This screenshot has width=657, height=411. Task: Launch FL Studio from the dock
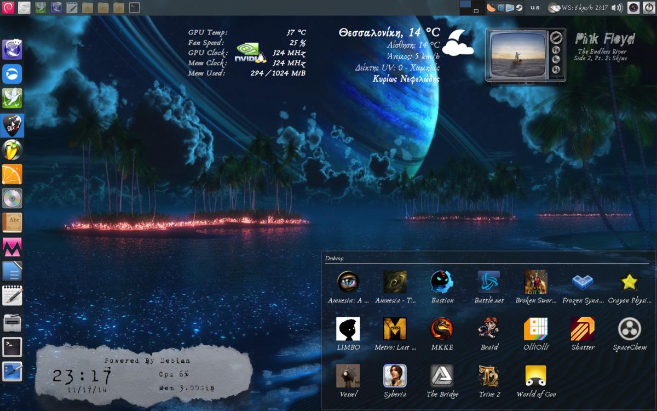12,150
